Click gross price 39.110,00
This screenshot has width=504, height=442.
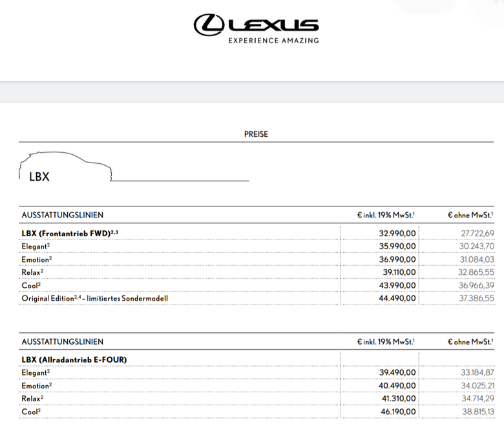click(x=399, y=272)
